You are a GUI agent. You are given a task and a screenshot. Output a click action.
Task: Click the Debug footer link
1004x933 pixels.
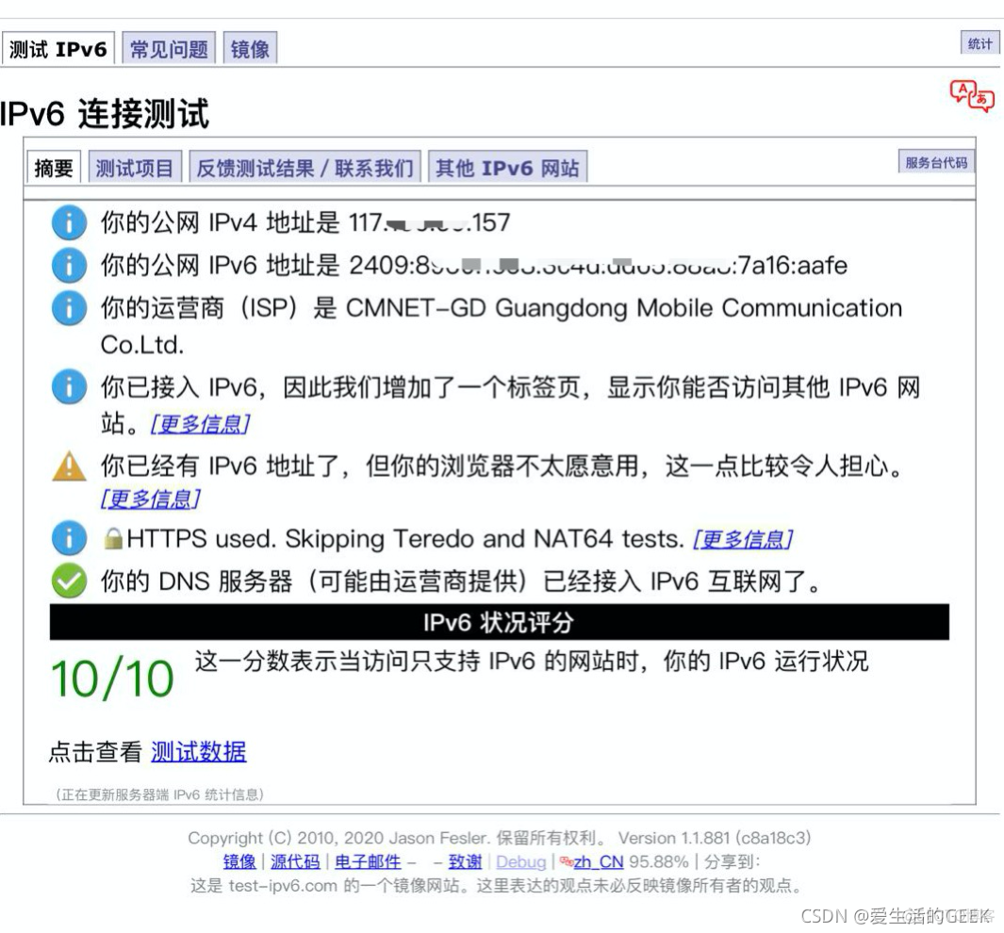[521, 862]
